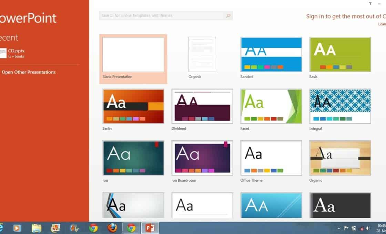Viewport: 386px width, 234px height.
Task: Choose the orange Berlin theme
Action: coord(133,106)
